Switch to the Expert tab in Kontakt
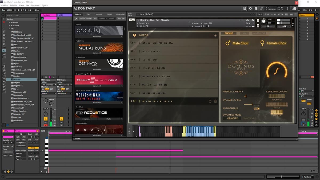The image size is (320, 180). pyautogui.click(x=109, y=14)
